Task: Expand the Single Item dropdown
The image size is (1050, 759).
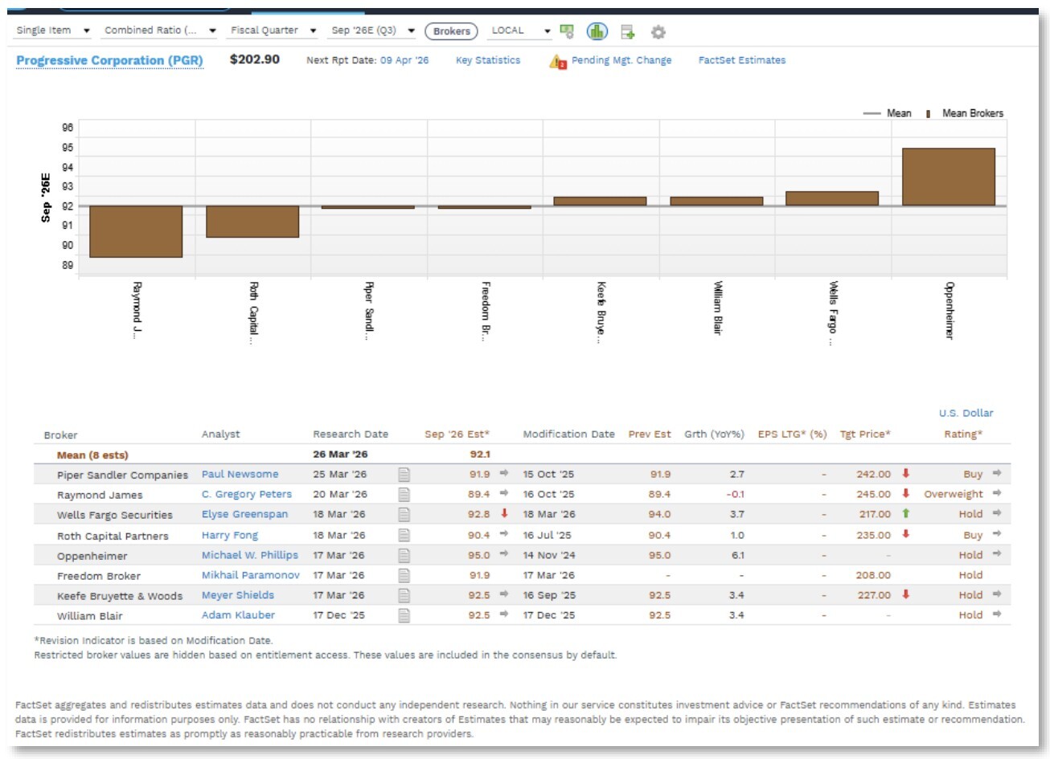Action: pyautogui.click(x=53, y=31)
